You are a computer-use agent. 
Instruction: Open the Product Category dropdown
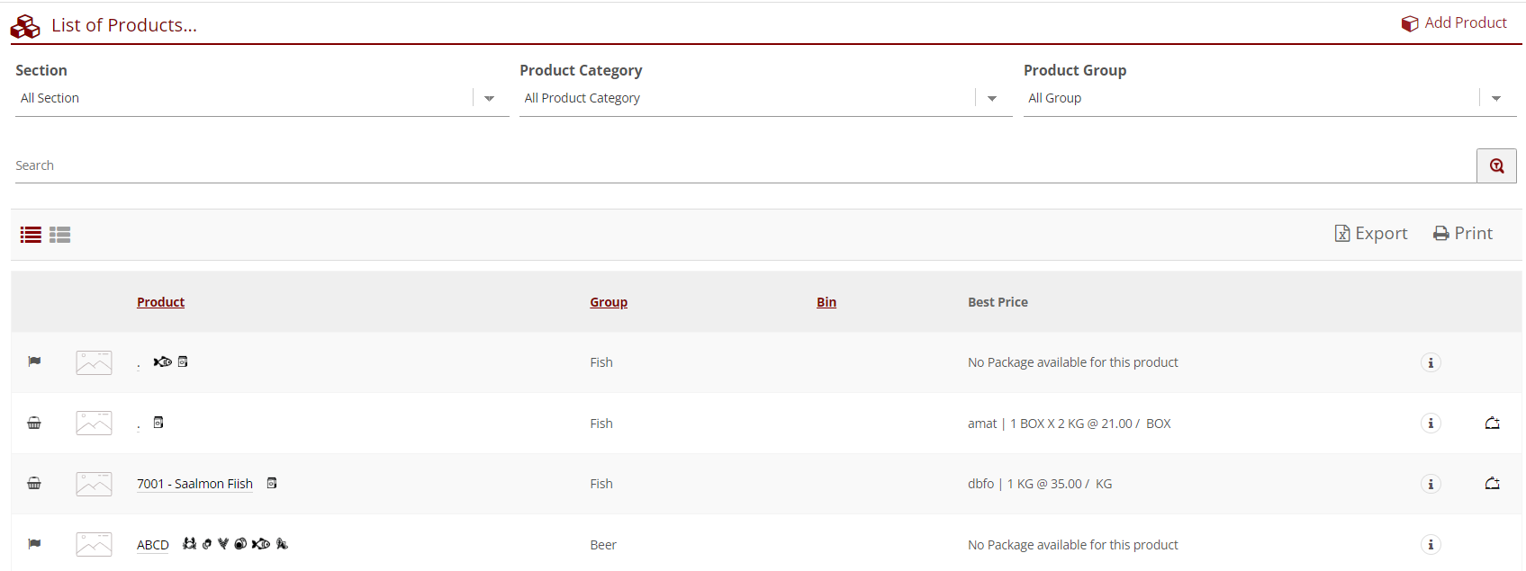992,98
